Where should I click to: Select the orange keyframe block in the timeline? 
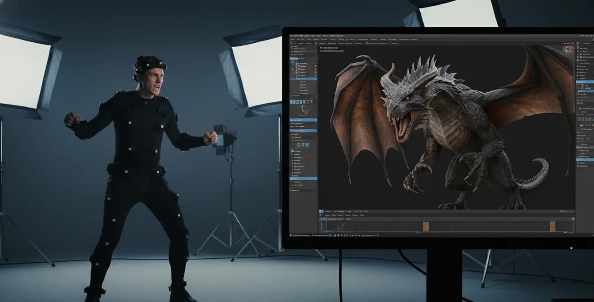pyautogui.click(x=426, y=226)
